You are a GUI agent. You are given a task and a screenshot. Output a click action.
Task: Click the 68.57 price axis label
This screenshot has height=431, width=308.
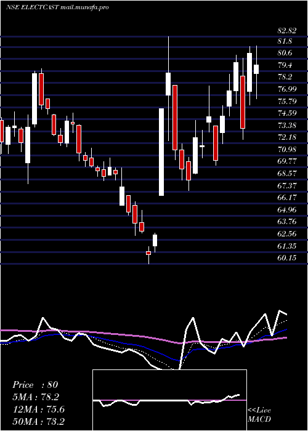287,174
